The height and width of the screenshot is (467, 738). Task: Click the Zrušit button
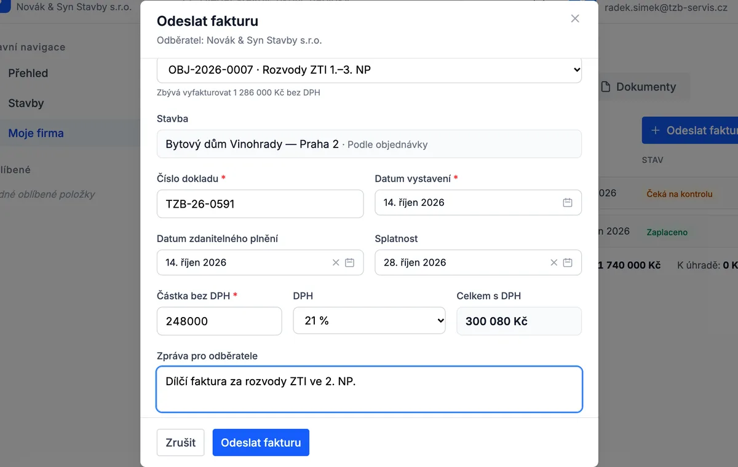pyautogui.click(x=181, y=442)
